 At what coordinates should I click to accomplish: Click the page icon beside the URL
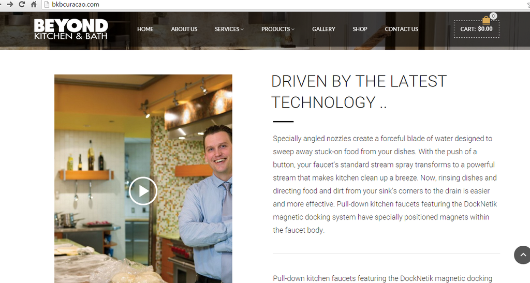[47, 4]
